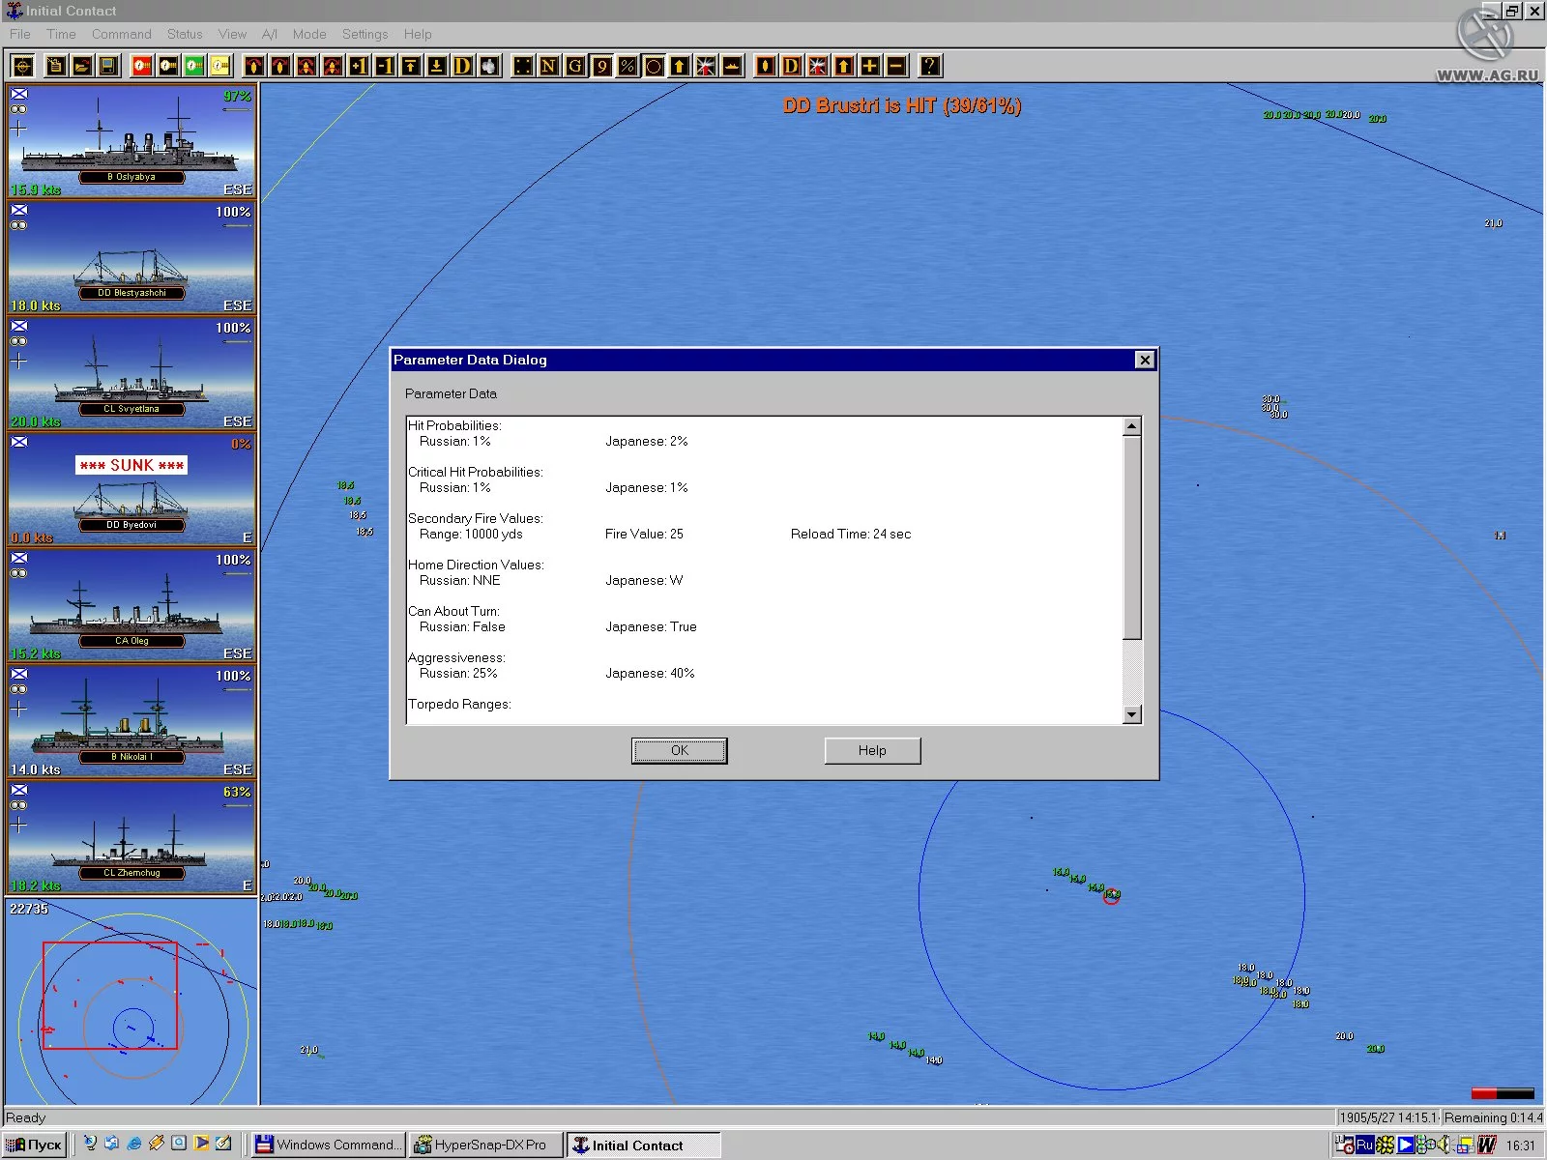Click the -1 speed decrease icon

click(x=385, y=66)
